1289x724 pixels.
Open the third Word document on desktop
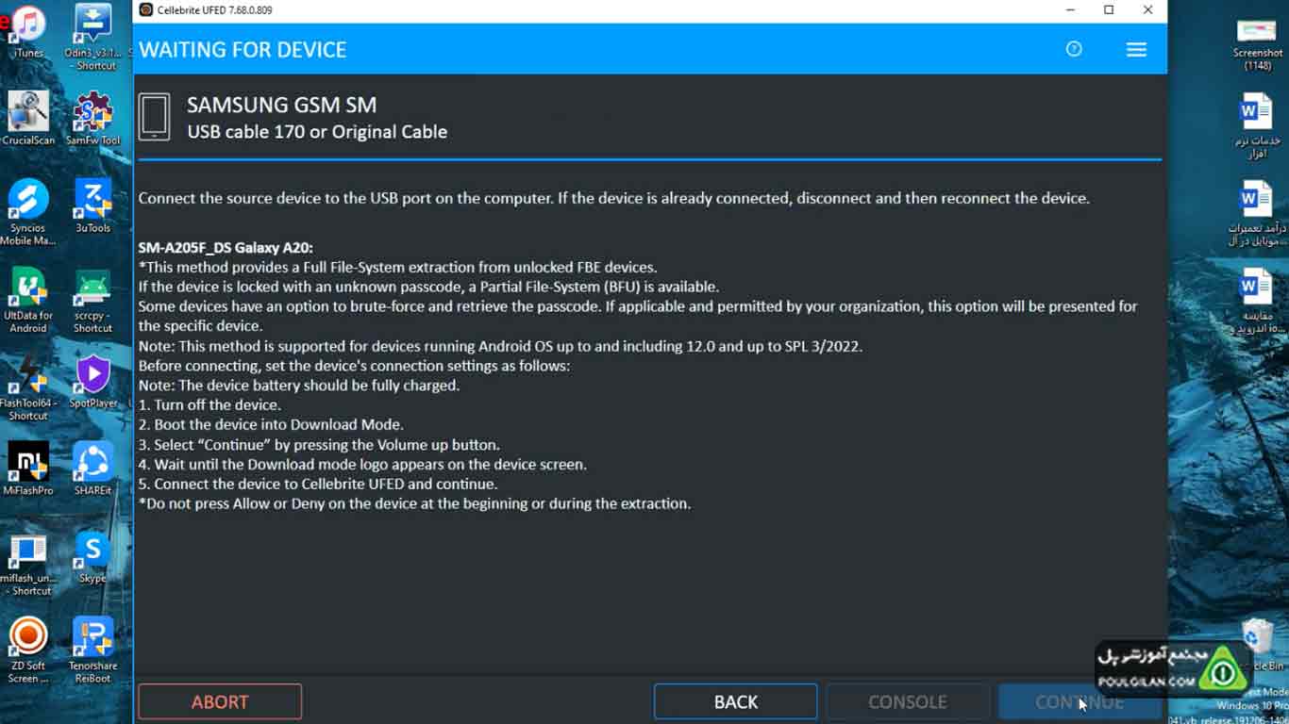[x=1258, y=302]
